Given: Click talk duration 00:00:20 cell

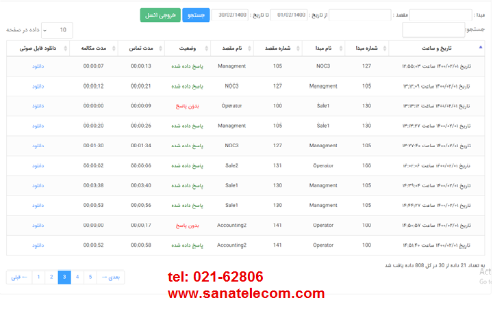Looking at the screenshot, I should (x=93, y=126).
